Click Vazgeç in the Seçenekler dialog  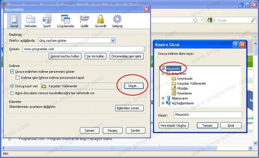click(112, 130)
